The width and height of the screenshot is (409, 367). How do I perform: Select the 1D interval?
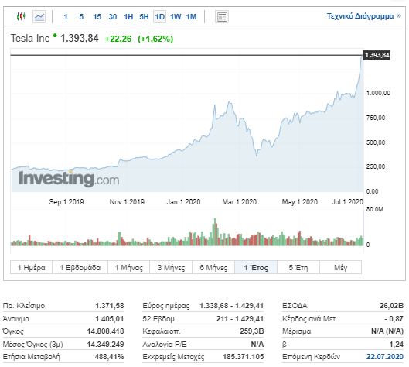(159, 17)
